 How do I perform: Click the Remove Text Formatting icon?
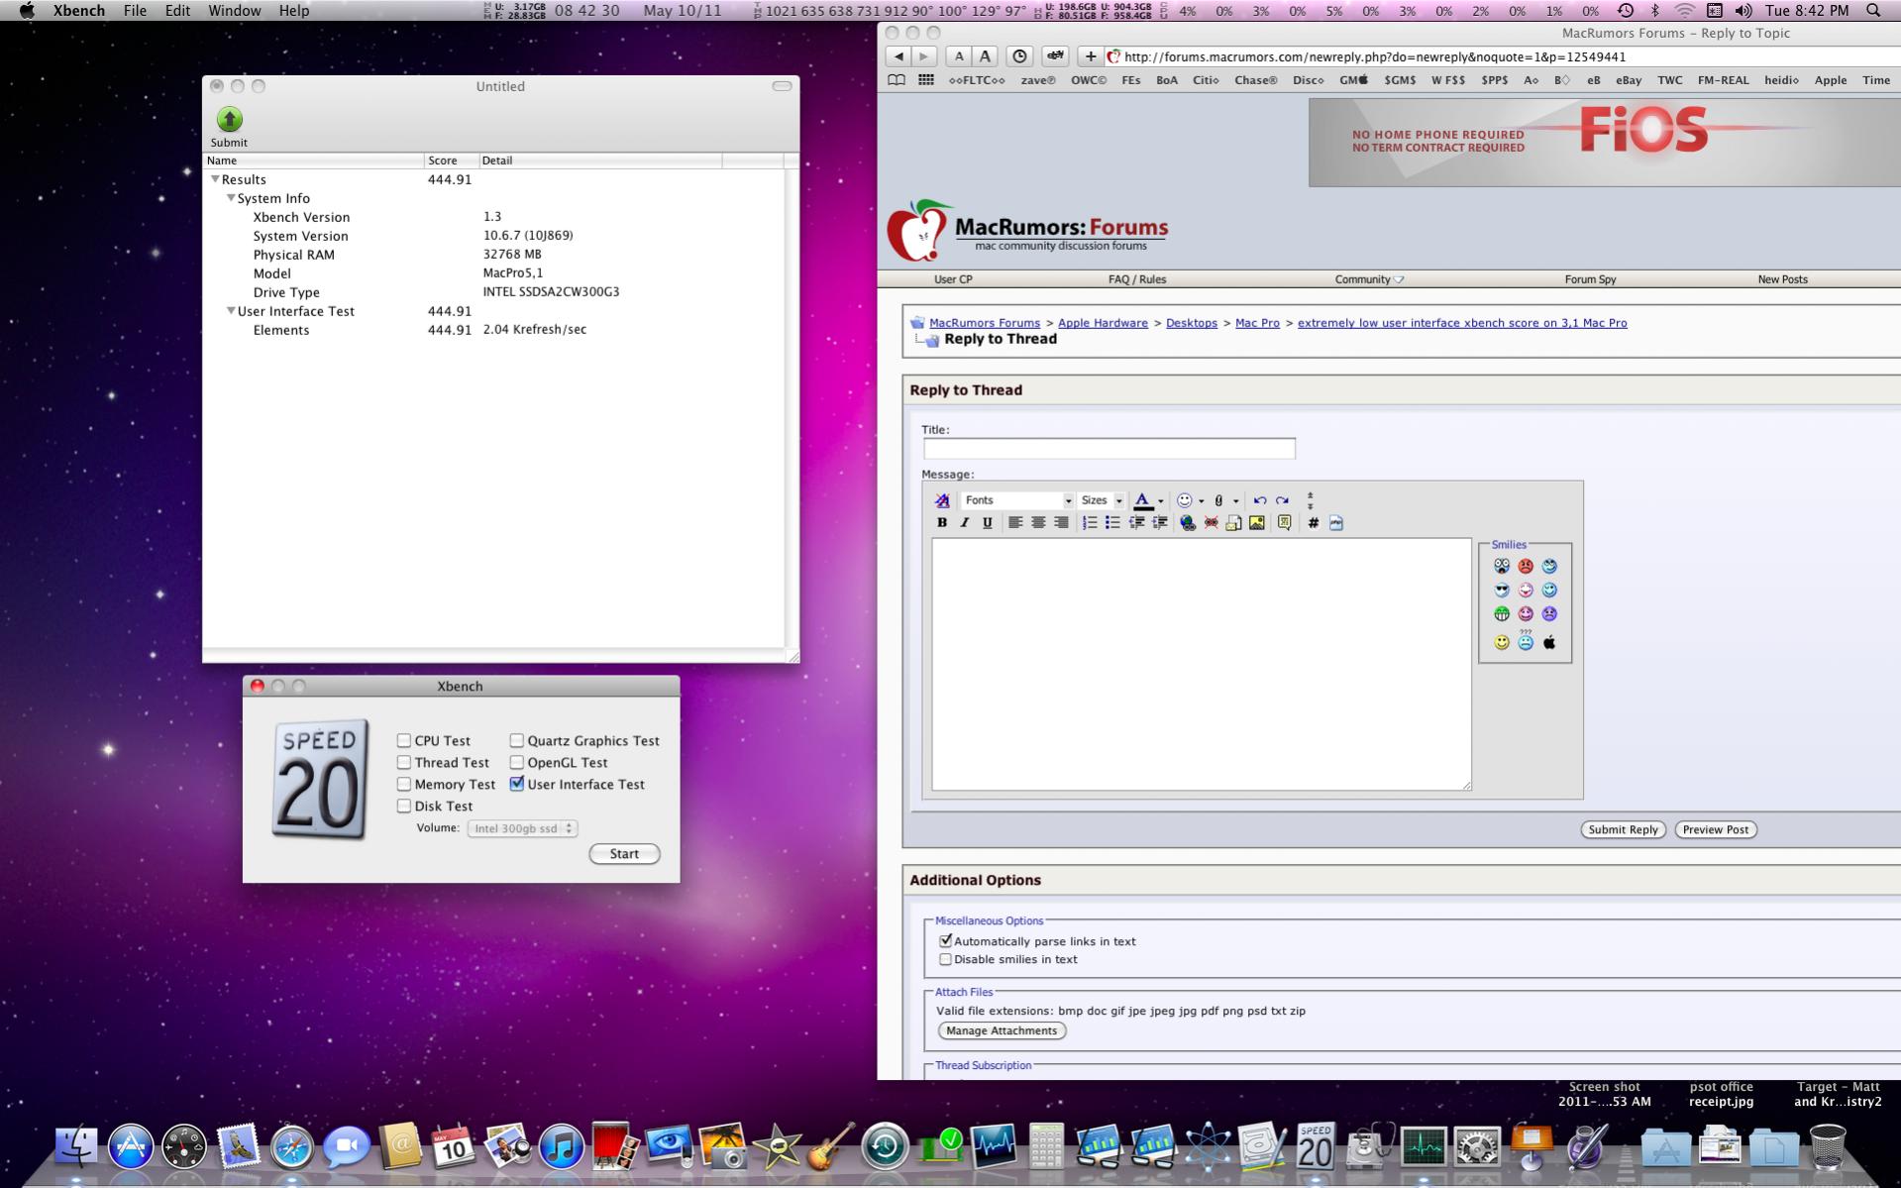click(942, 500)
